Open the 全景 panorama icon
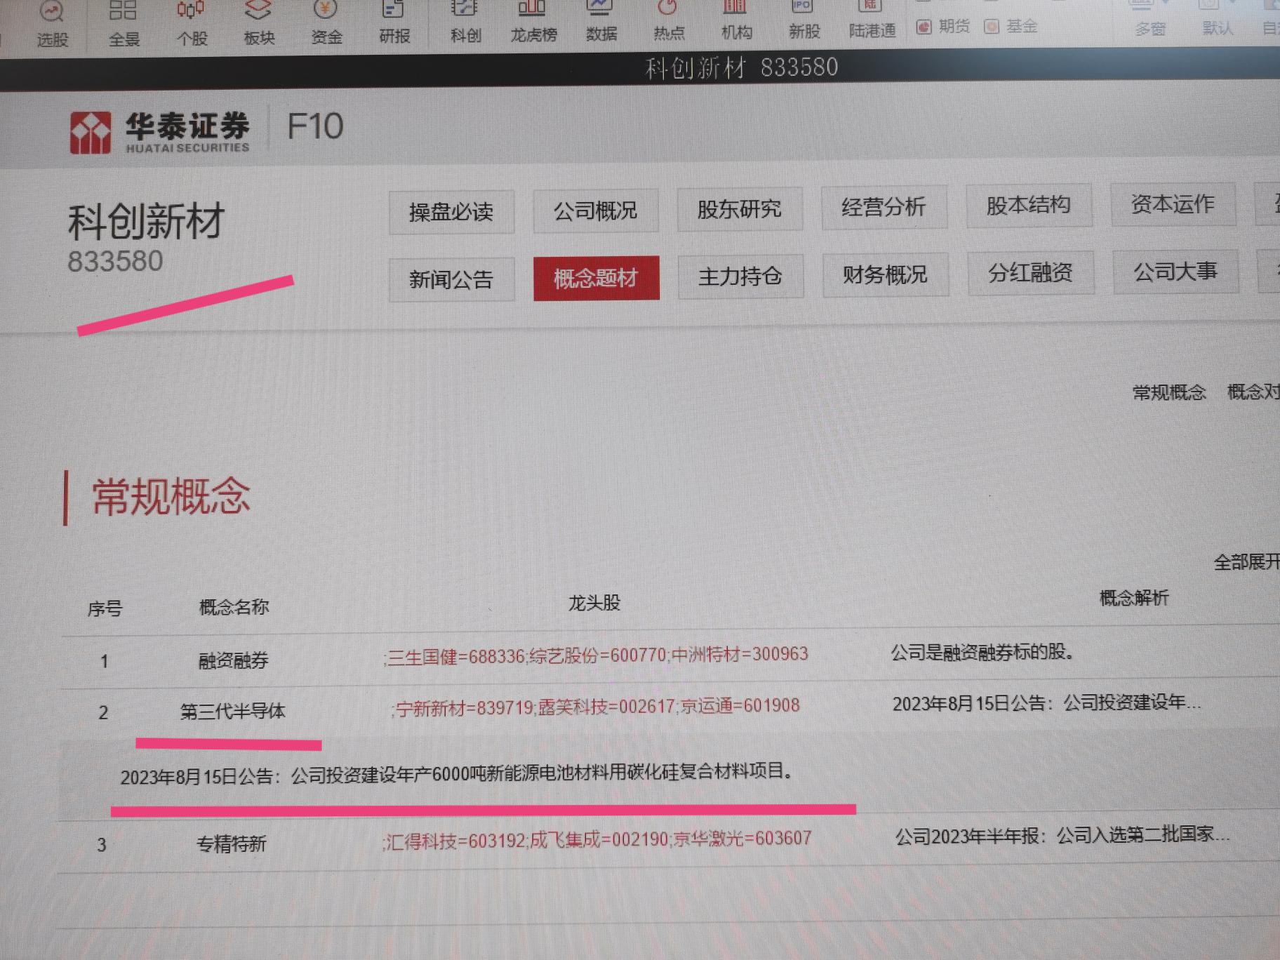Viewport: 1280px width, 960px height. [124, 23]
